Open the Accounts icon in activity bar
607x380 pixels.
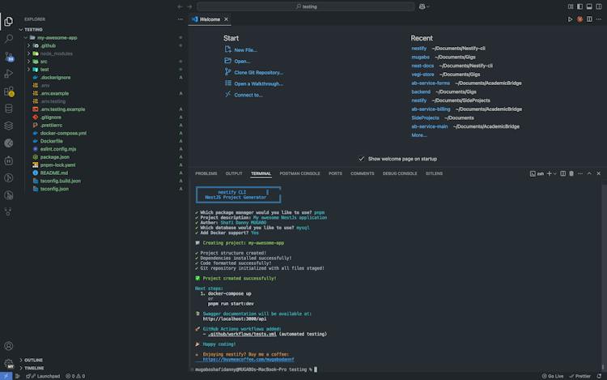9,346
